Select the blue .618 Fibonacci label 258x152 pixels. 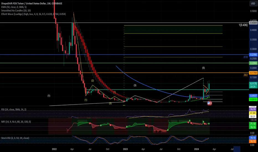click(245, 57)
